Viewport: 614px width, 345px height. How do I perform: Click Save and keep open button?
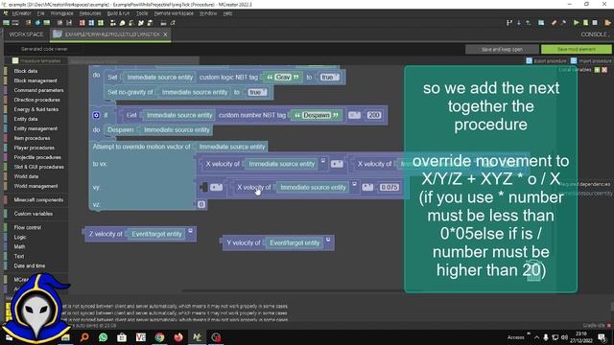(x=502, y=49)
